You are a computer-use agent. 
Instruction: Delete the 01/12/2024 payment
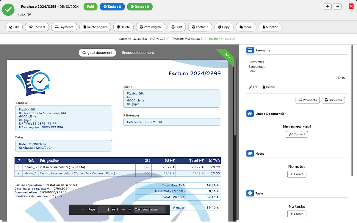tap(269, 87)
